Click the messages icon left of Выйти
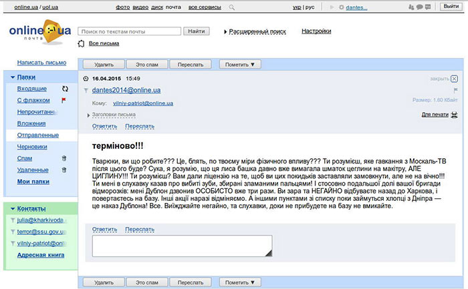The width and height of the screenshot is (468, 289). coord(428,7)
